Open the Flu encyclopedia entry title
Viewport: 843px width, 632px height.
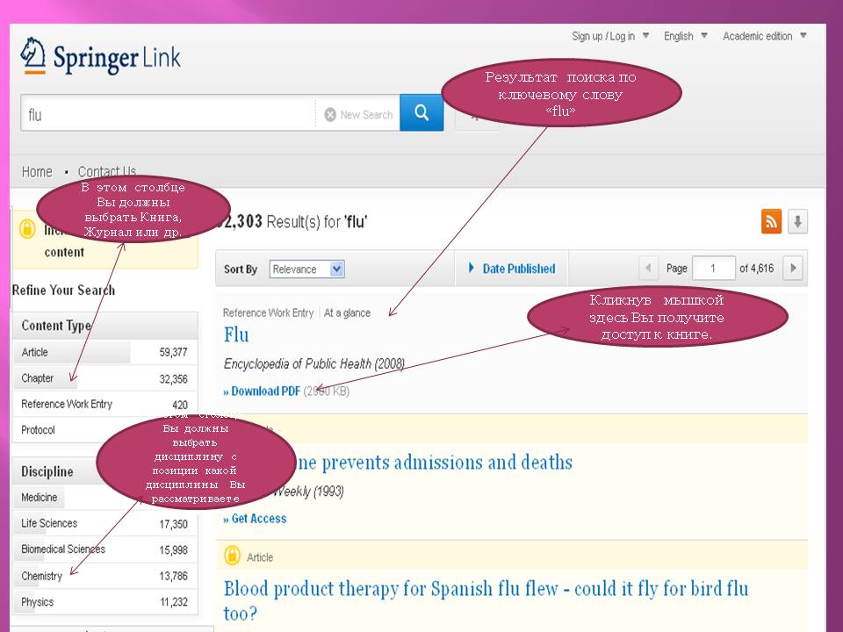[x=236, y=334]
